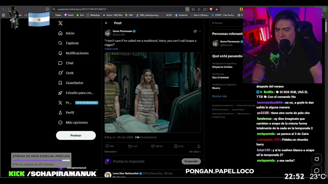The image size is (328, 184).
Task: Expand Más opciones in the footer
Action: (x=244, y=114)
